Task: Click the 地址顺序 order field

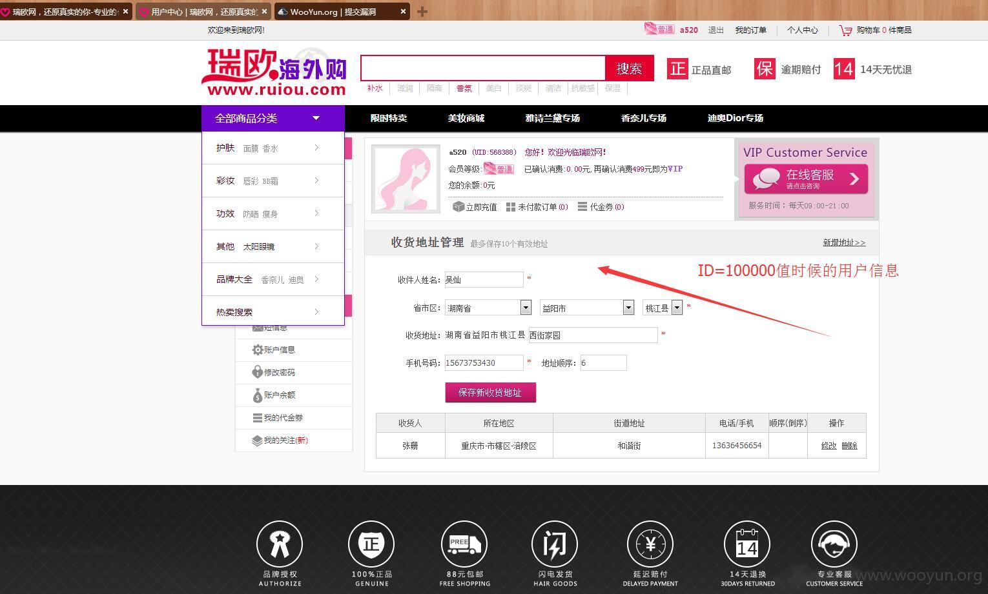Action: [603, 362]
